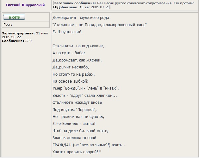Click the final line 'Хватит править сворой!!!'
Image resolution: width=199 pixels, height=158 pixels.
pos(77,152)
